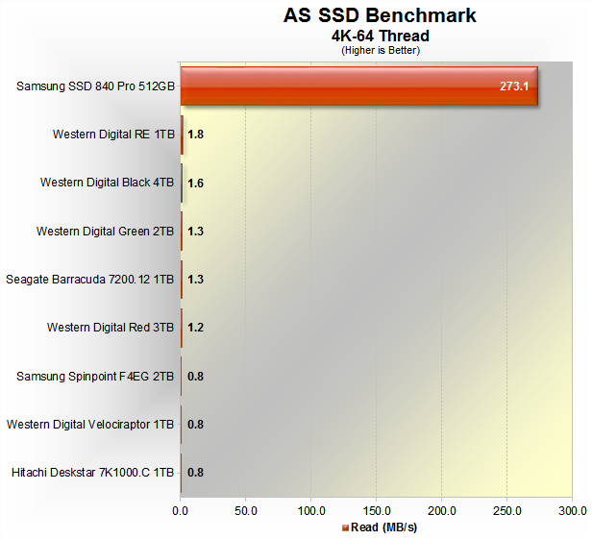Select the Seagate Barracuda 7200.12 1TB label
Viewport: 592px width, 539px height.
tap(90, 280)
